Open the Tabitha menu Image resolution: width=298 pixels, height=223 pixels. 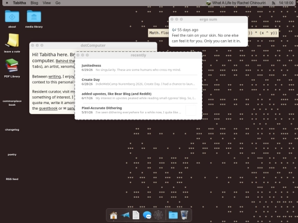pyautogui.click(x=19, y=3)
